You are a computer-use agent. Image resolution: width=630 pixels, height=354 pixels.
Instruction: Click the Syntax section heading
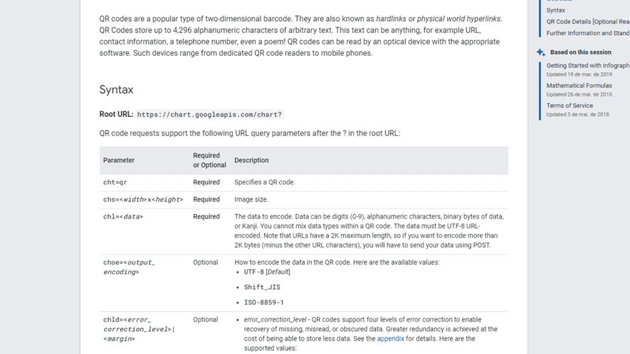pyautogui.click(x=116, y=90)
